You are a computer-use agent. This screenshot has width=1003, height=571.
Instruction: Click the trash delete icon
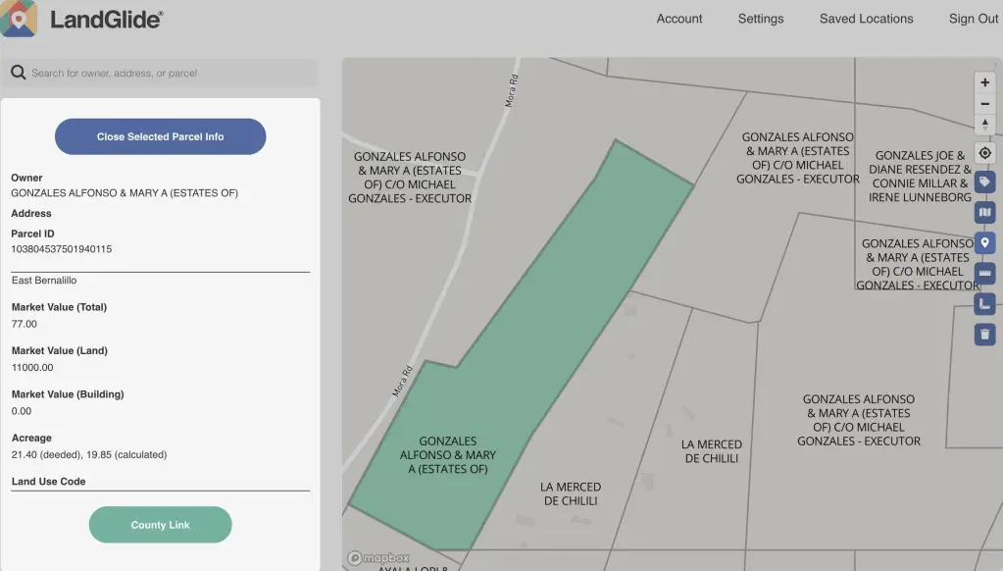point(985,335)
